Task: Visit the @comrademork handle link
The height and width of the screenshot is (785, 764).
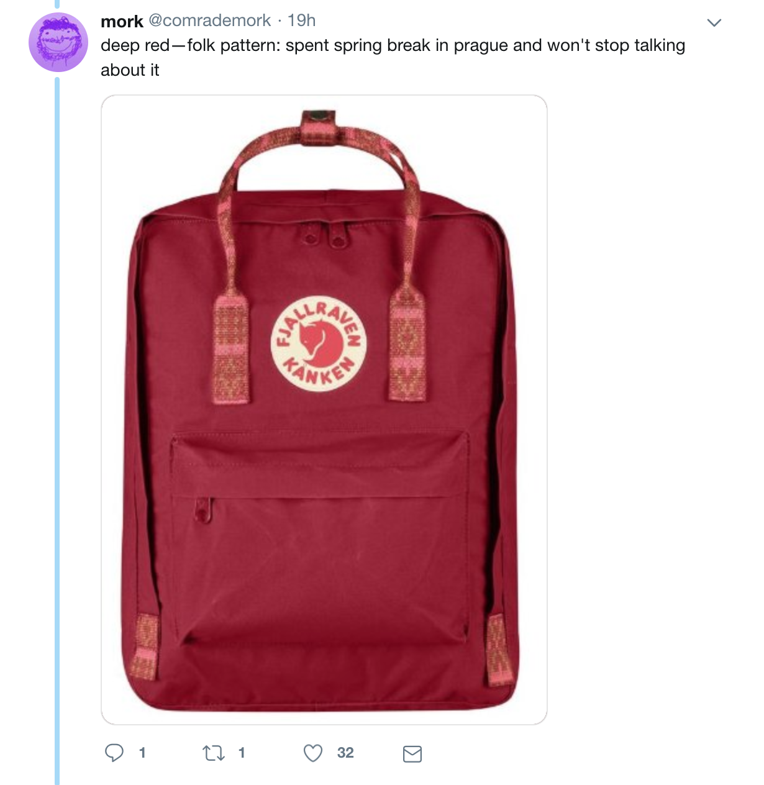Action: [x=210, y=20]
